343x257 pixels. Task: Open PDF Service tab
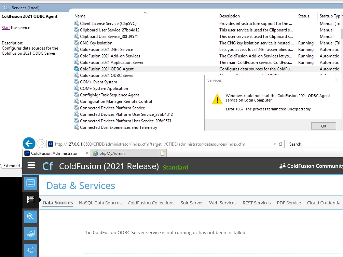[x=289, y=203]
